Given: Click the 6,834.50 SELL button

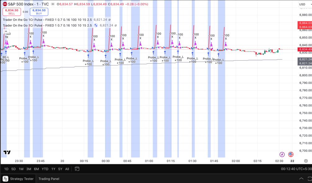Looking at the screenshot, I should click(x=11, y=12).
